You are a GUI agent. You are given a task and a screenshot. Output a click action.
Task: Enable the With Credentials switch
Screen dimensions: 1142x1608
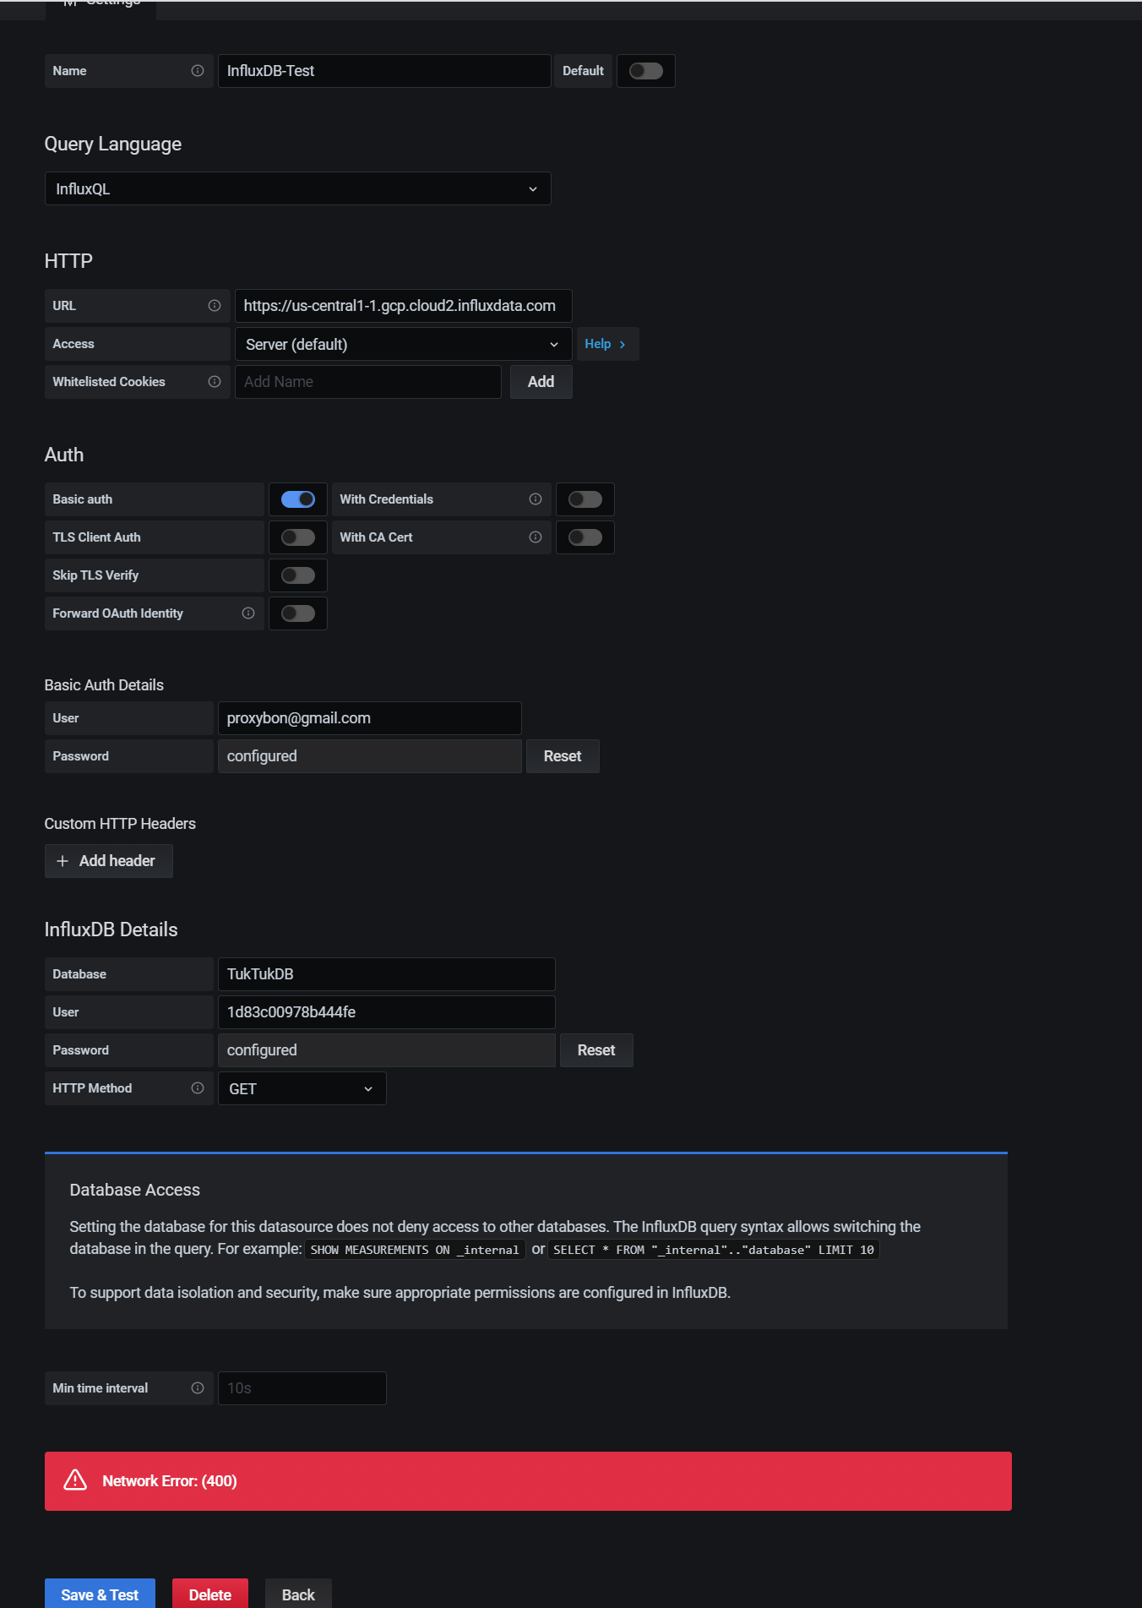[585, 499]
